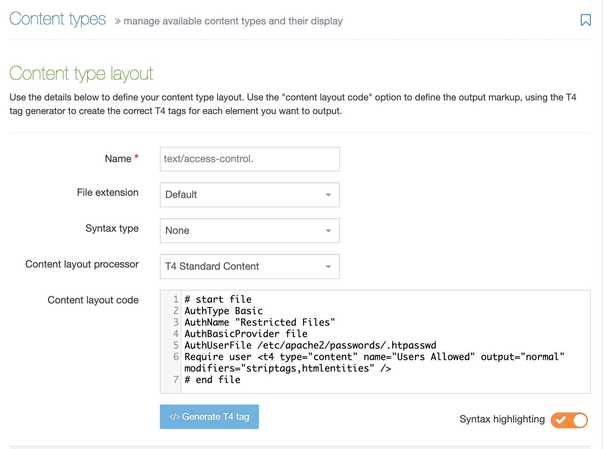Image resolution: width=603 pixels, height=449 pixels.
Task: Click the Syntax highlighting label text
Action: coord(502,419)
